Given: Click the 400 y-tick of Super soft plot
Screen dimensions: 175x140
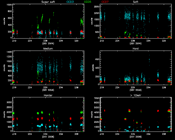Looking at the screenshot, I should click(x=10, y=25).
